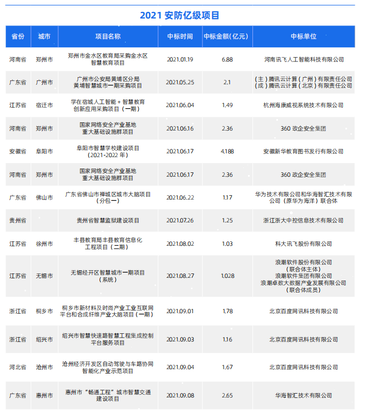Viewport: 365px width, 417px height.
Task: Click province cell '贵州省'
Action: point(18,221)
